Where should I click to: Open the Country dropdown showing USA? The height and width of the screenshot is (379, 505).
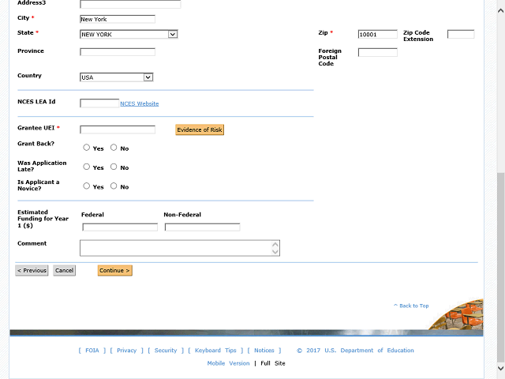point(116,77)
